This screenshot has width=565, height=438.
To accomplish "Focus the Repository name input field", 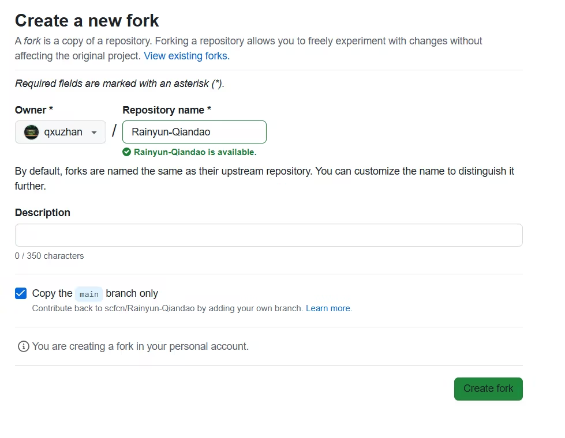I will coord(194,132).
